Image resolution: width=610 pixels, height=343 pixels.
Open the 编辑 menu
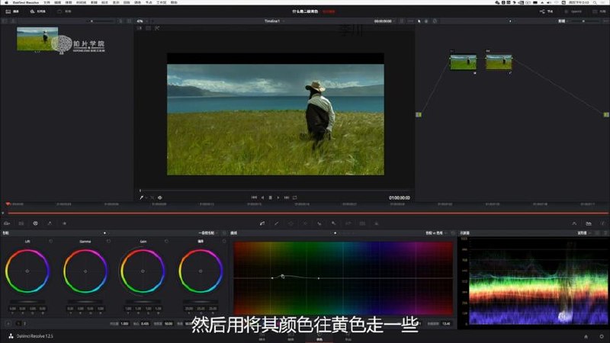click(58, 2)
